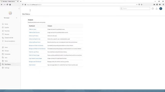Click the Tasks sidebar icon
165x92 pixels.
[x=3, y=61]
